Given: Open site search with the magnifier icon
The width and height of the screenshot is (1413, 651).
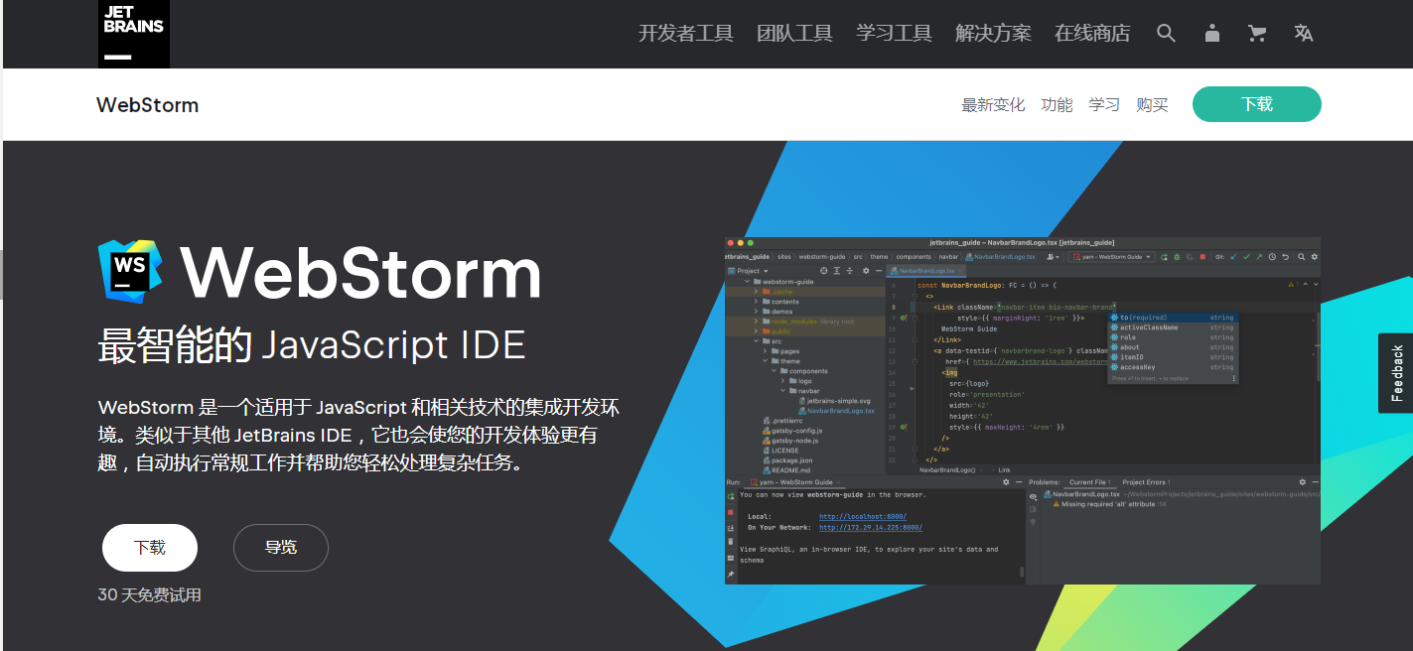Looking at the screenshot, I should (1166, 34).
